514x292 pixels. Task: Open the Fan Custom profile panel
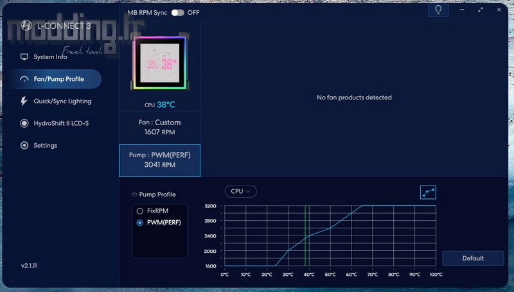point(159,127)
